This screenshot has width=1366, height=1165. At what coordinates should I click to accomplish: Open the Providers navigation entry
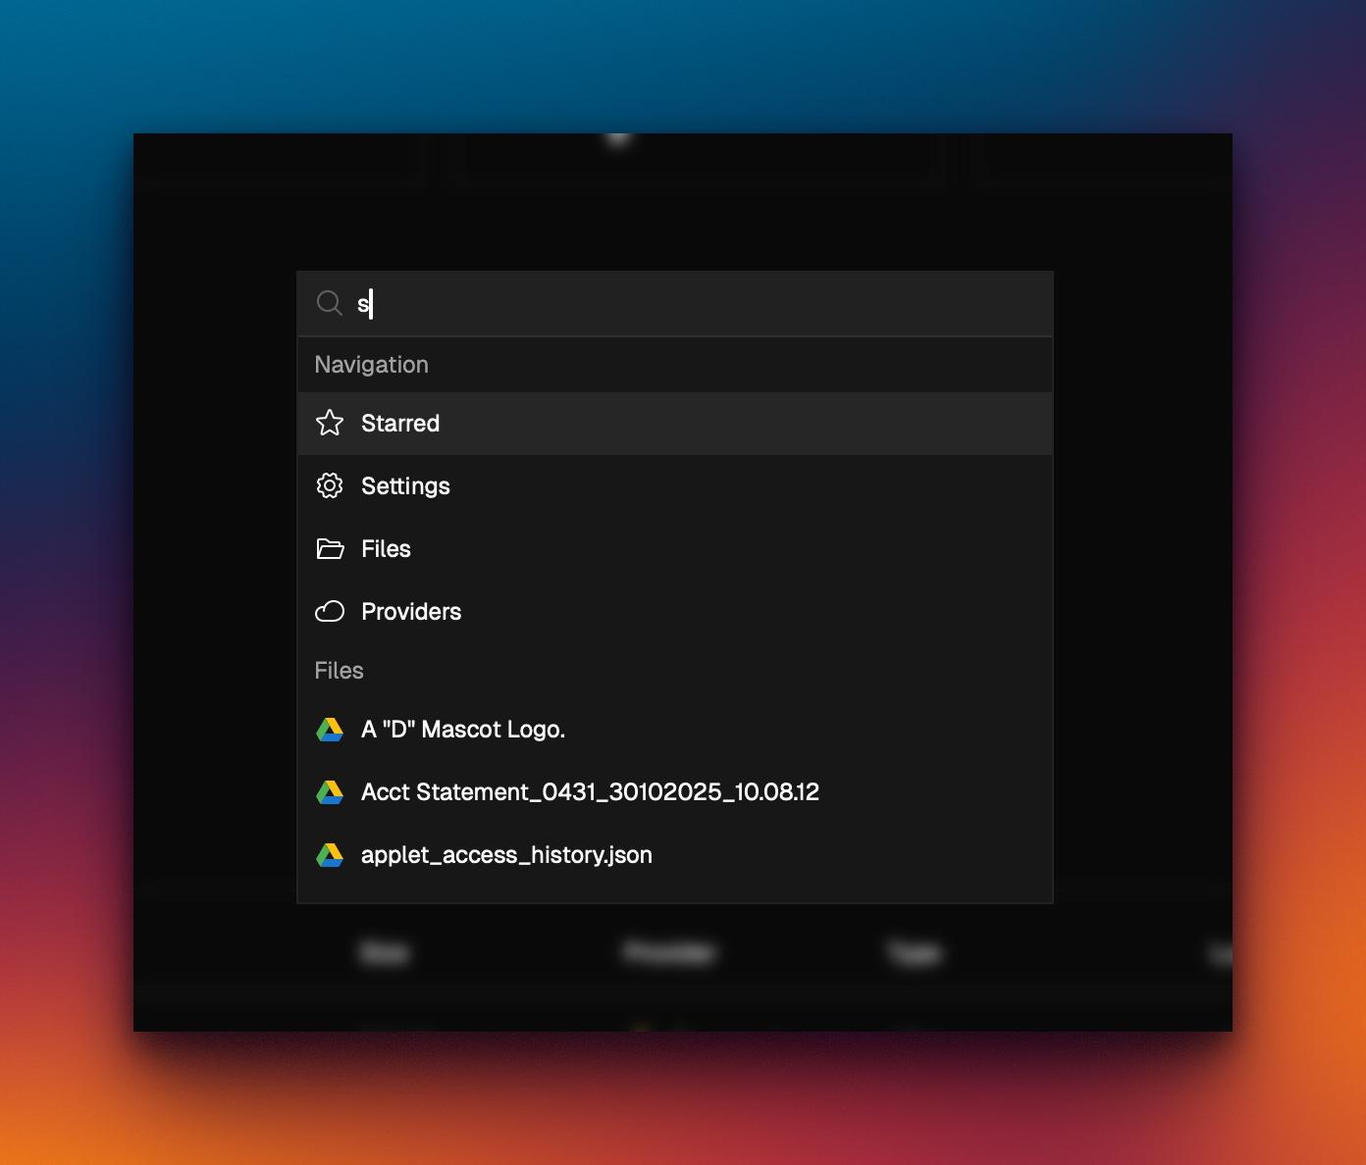(x=411, y=611)
